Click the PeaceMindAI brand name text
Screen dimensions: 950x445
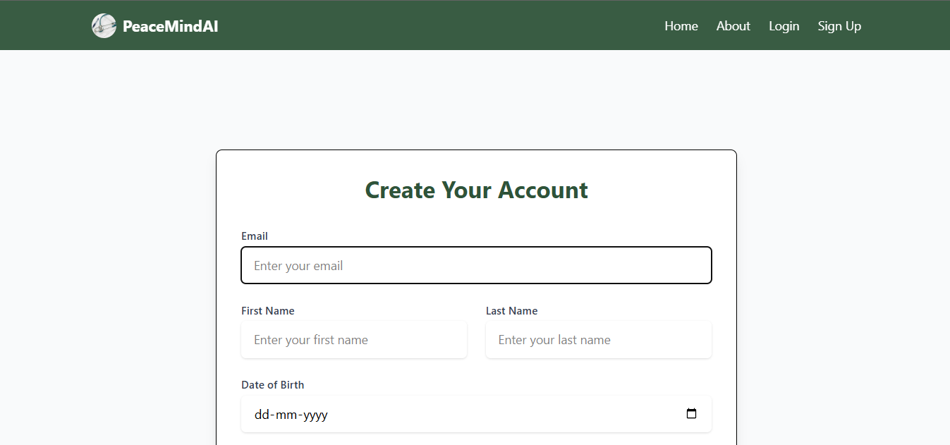(170, 26)
